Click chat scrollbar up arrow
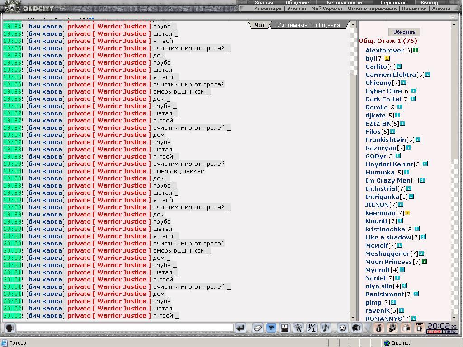The width and height of the screenshot is (463, 347). point(353,24)
